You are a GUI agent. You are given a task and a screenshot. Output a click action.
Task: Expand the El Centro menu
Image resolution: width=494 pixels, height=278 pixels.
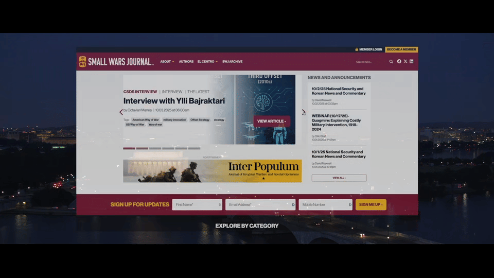[x=207, y=61]
